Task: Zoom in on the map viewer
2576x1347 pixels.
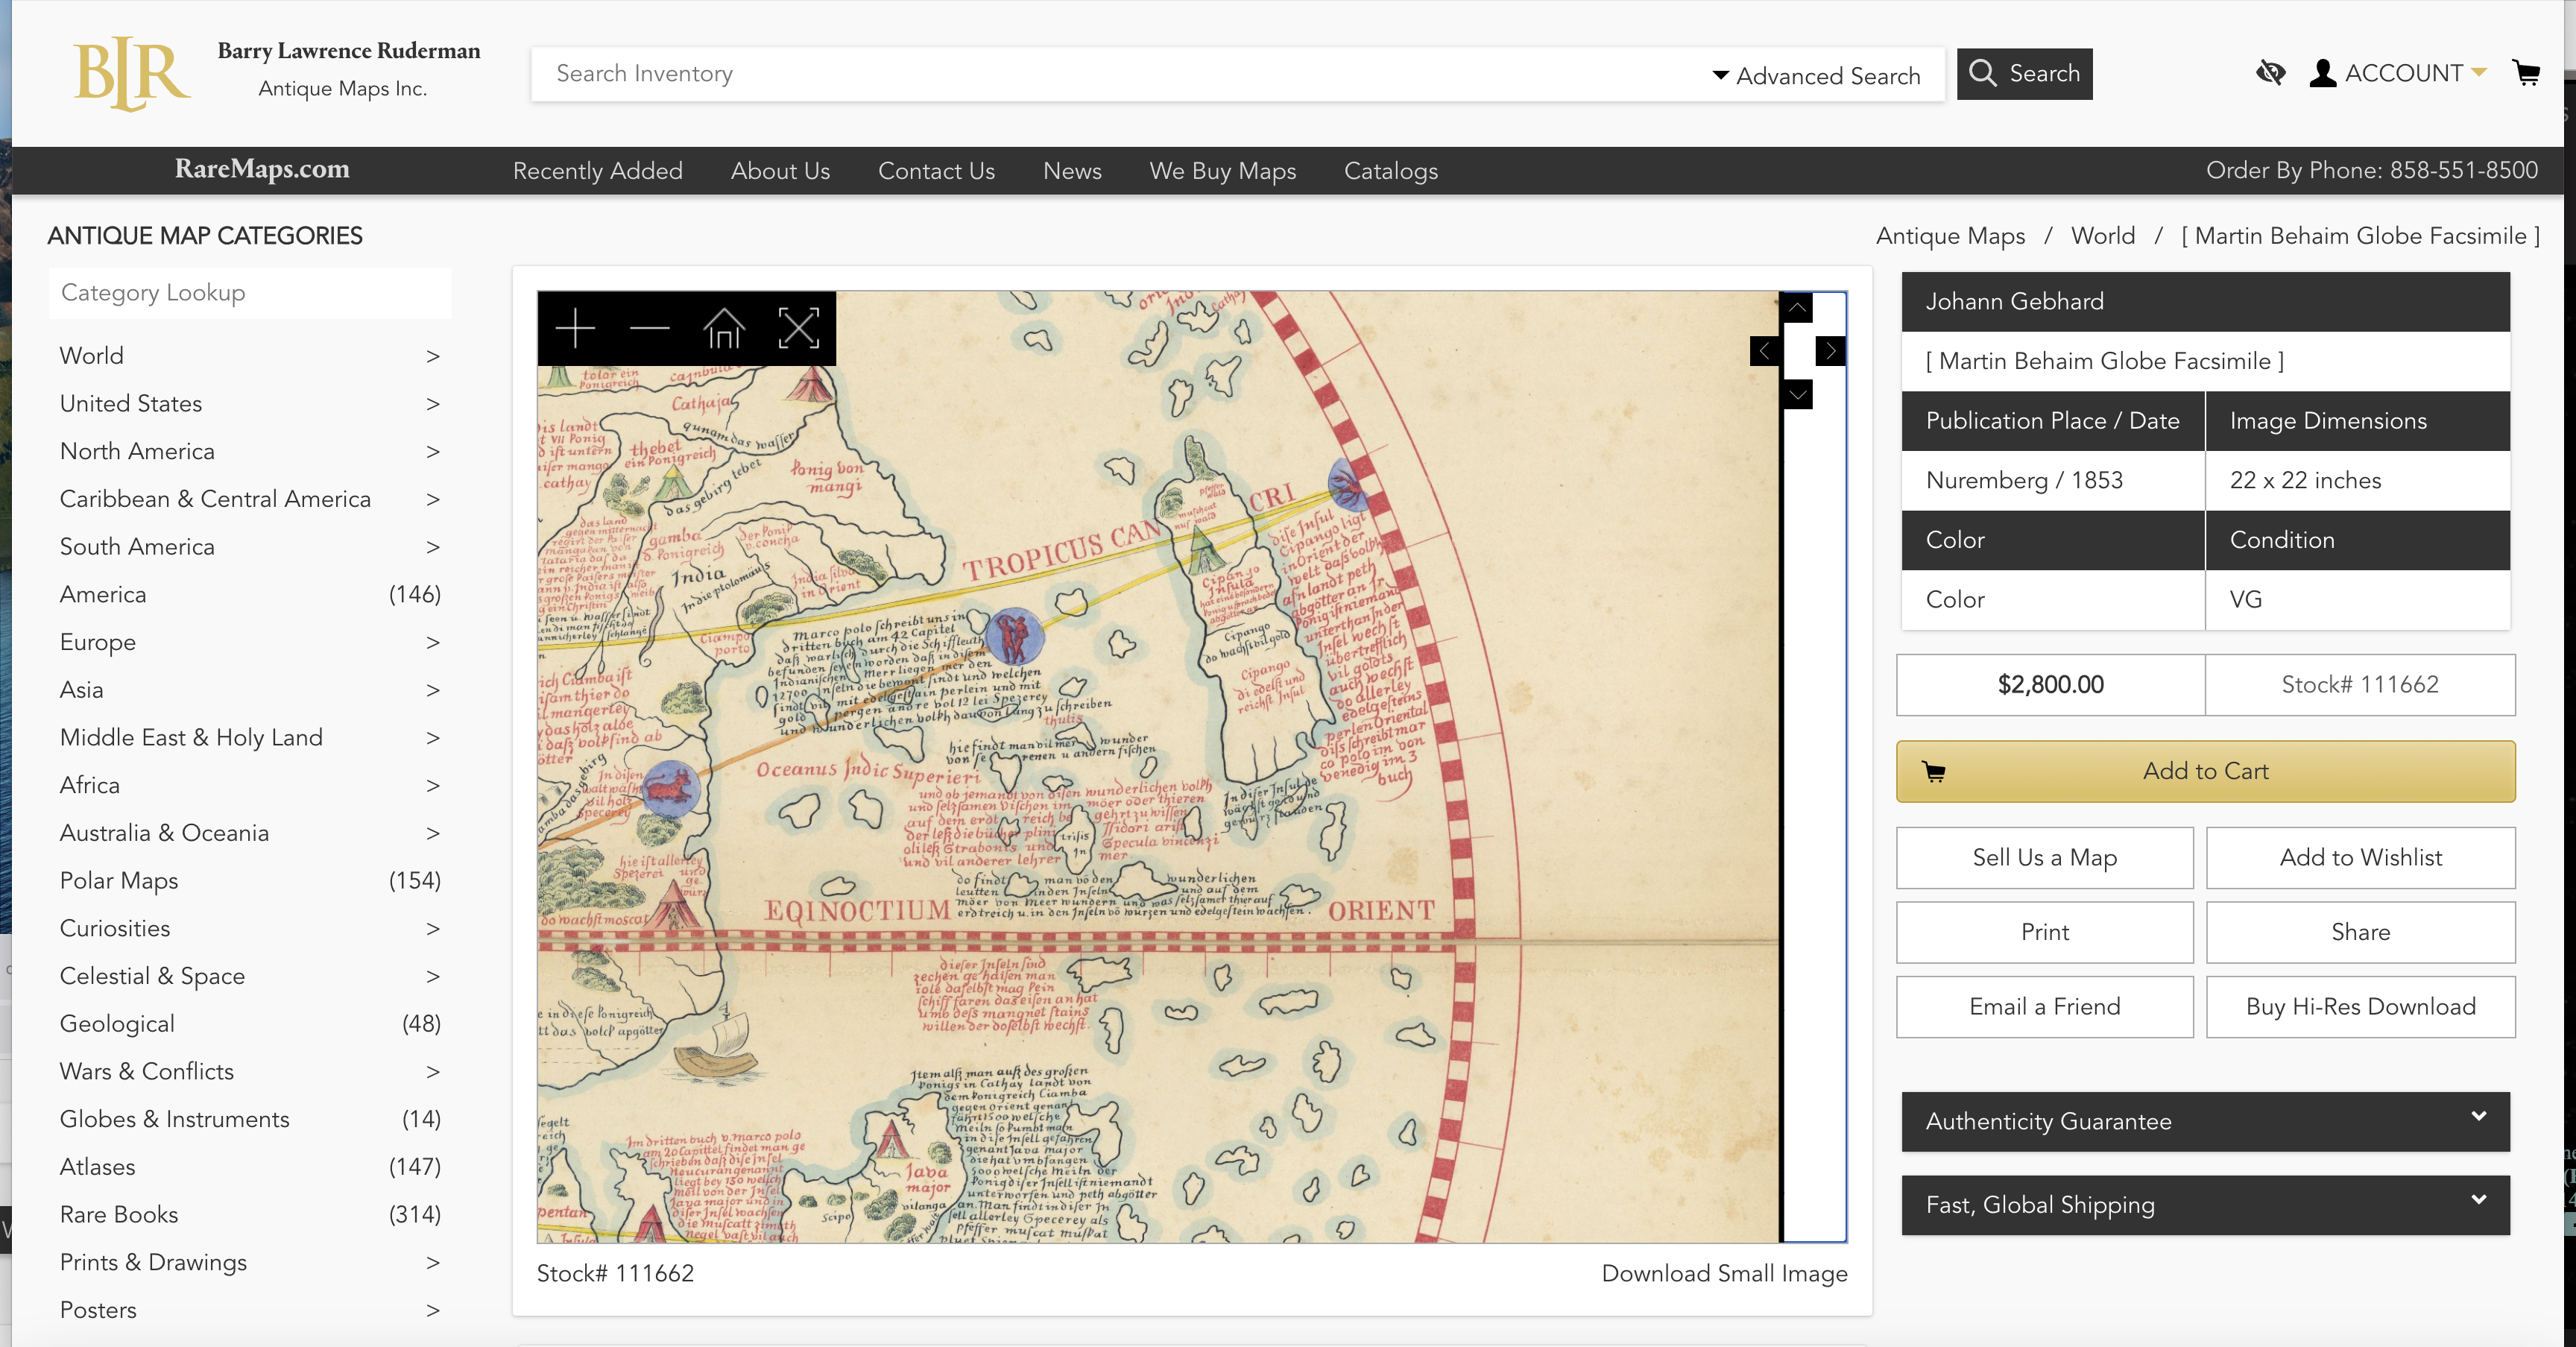Action: pyautogui.click(x=575, y=328)
